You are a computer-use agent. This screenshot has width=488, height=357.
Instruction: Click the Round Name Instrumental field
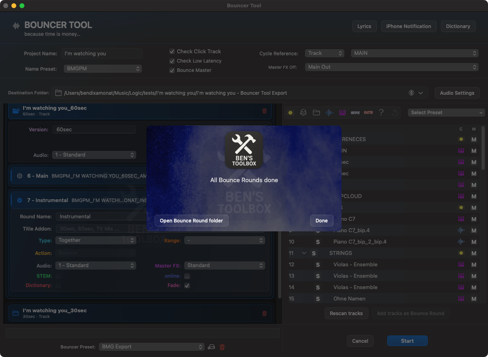pyautogui.click(x=160, y=217)
